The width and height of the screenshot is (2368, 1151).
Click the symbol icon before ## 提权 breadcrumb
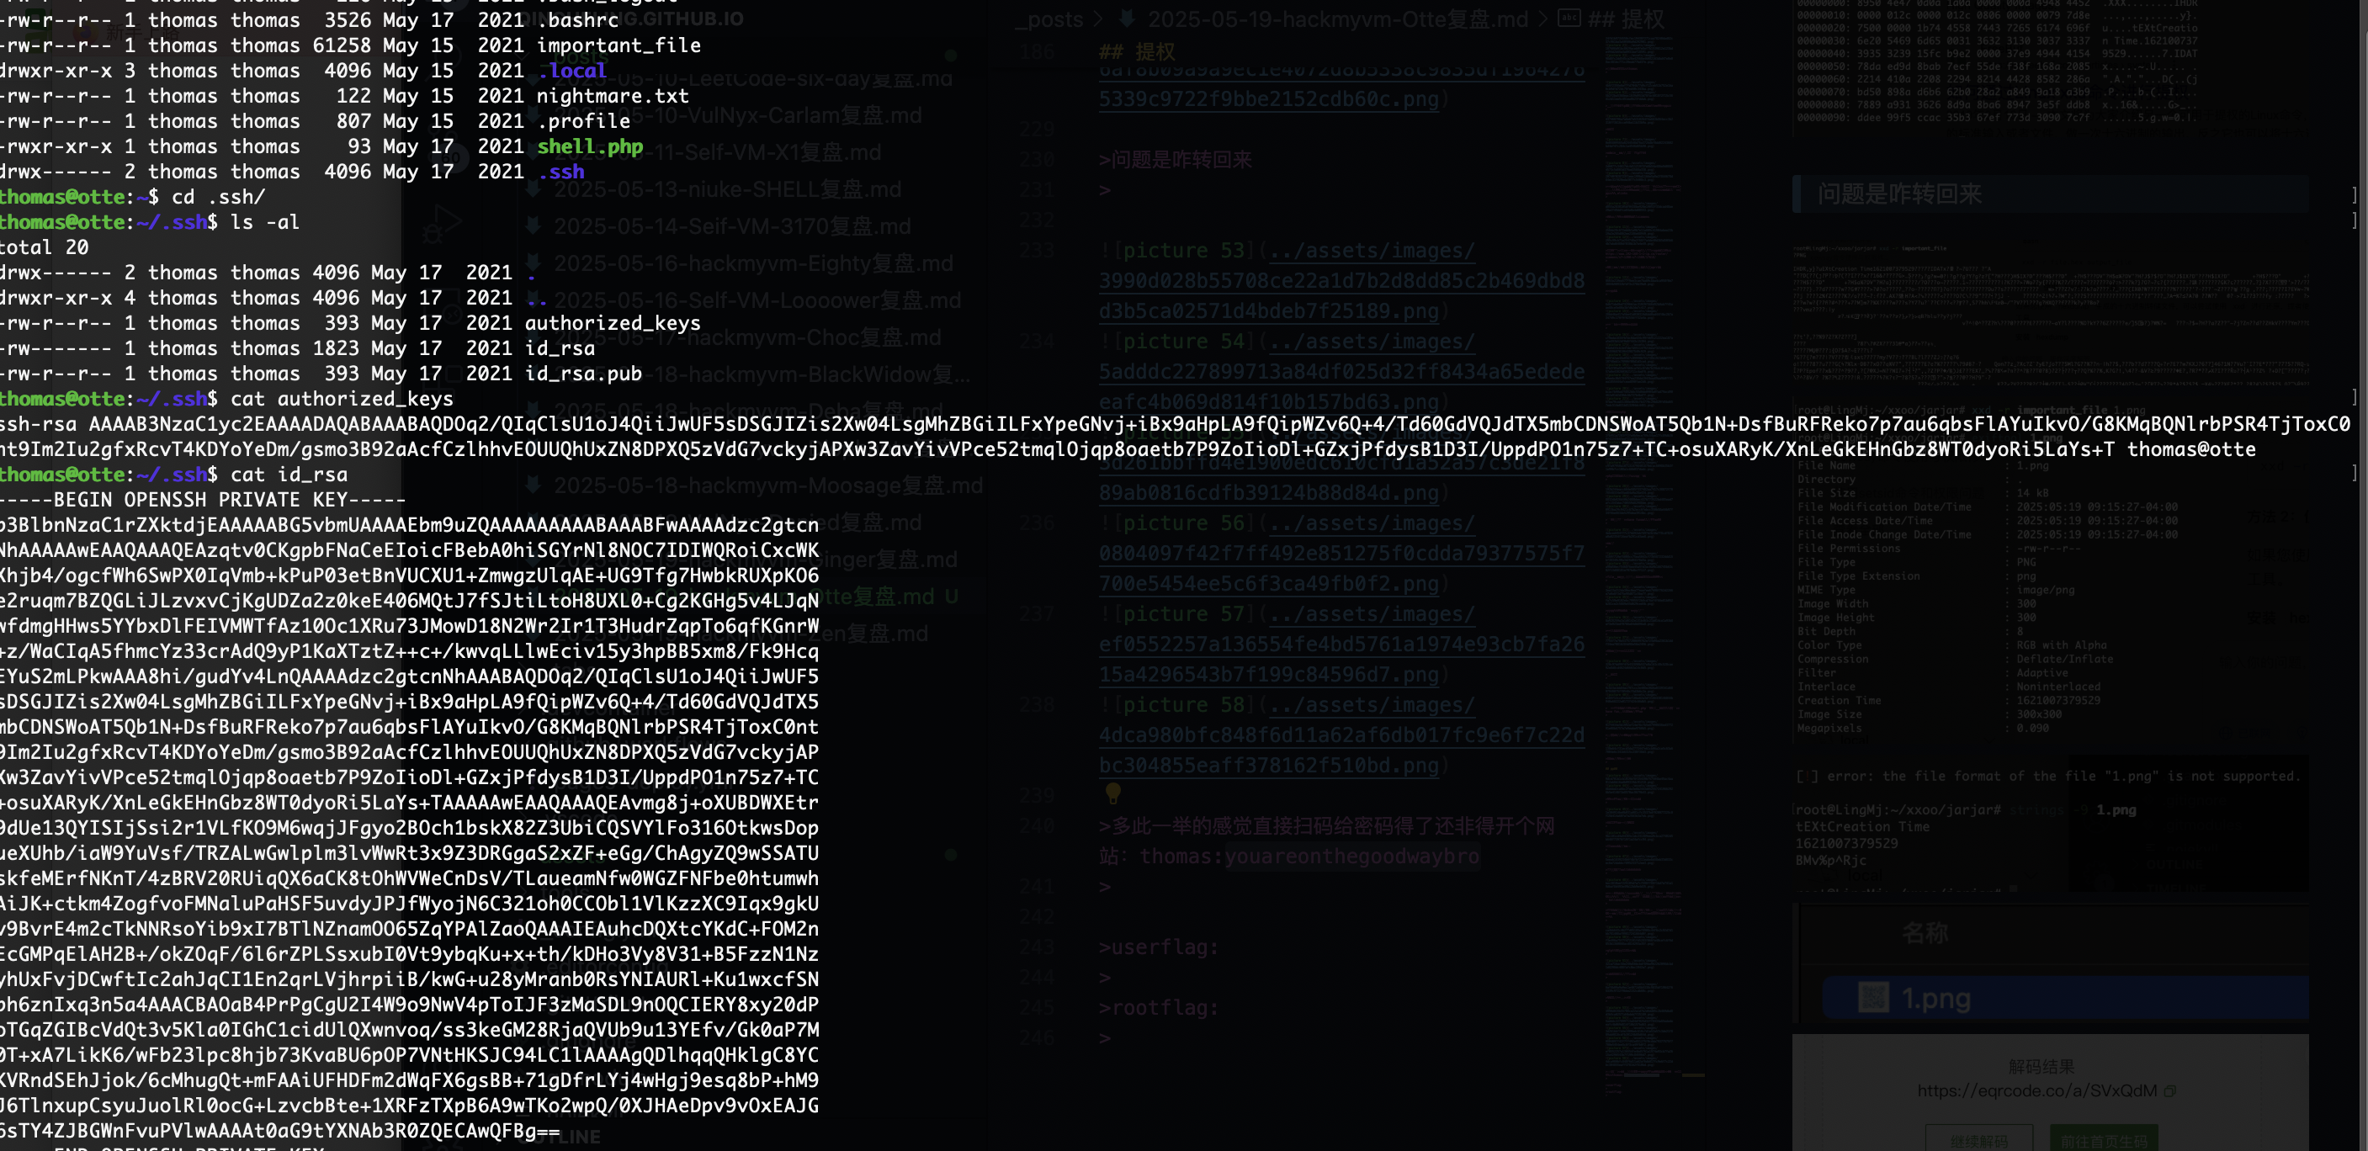[x=1569, y=19]
